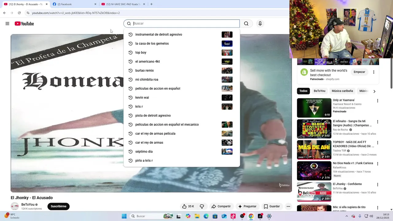Select the 'kevin wai' suggestion
The width and height of the screenshot is (393, 221).
(181, 98)
